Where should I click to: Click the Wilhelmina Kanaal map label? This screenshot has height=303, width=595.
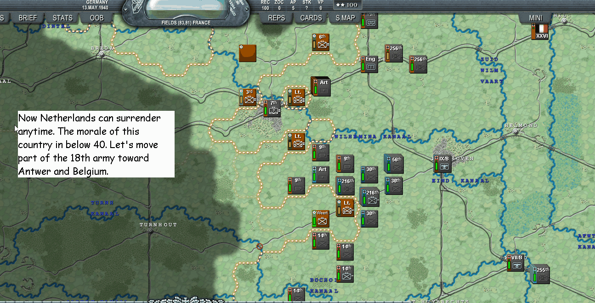[x=373, y=137]
